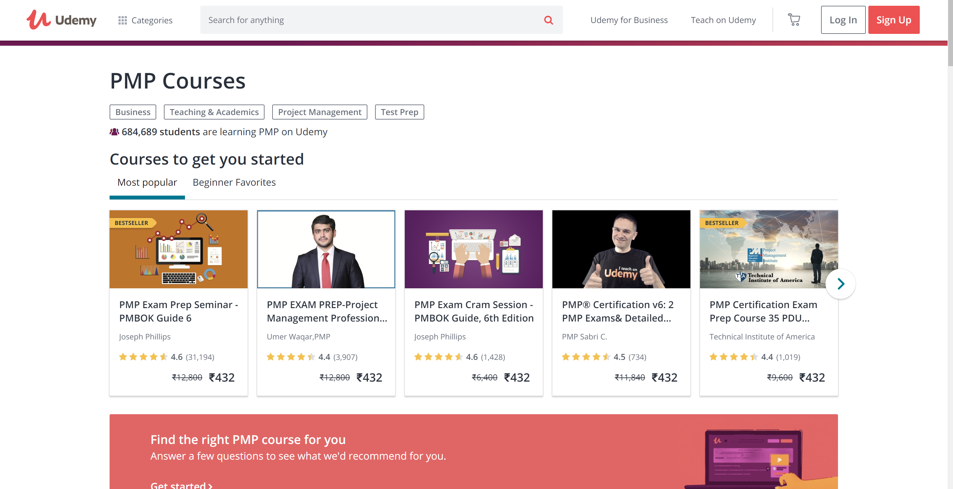Click the next carousel arrow
Screen dimensions: 953x489
point(841,284)
